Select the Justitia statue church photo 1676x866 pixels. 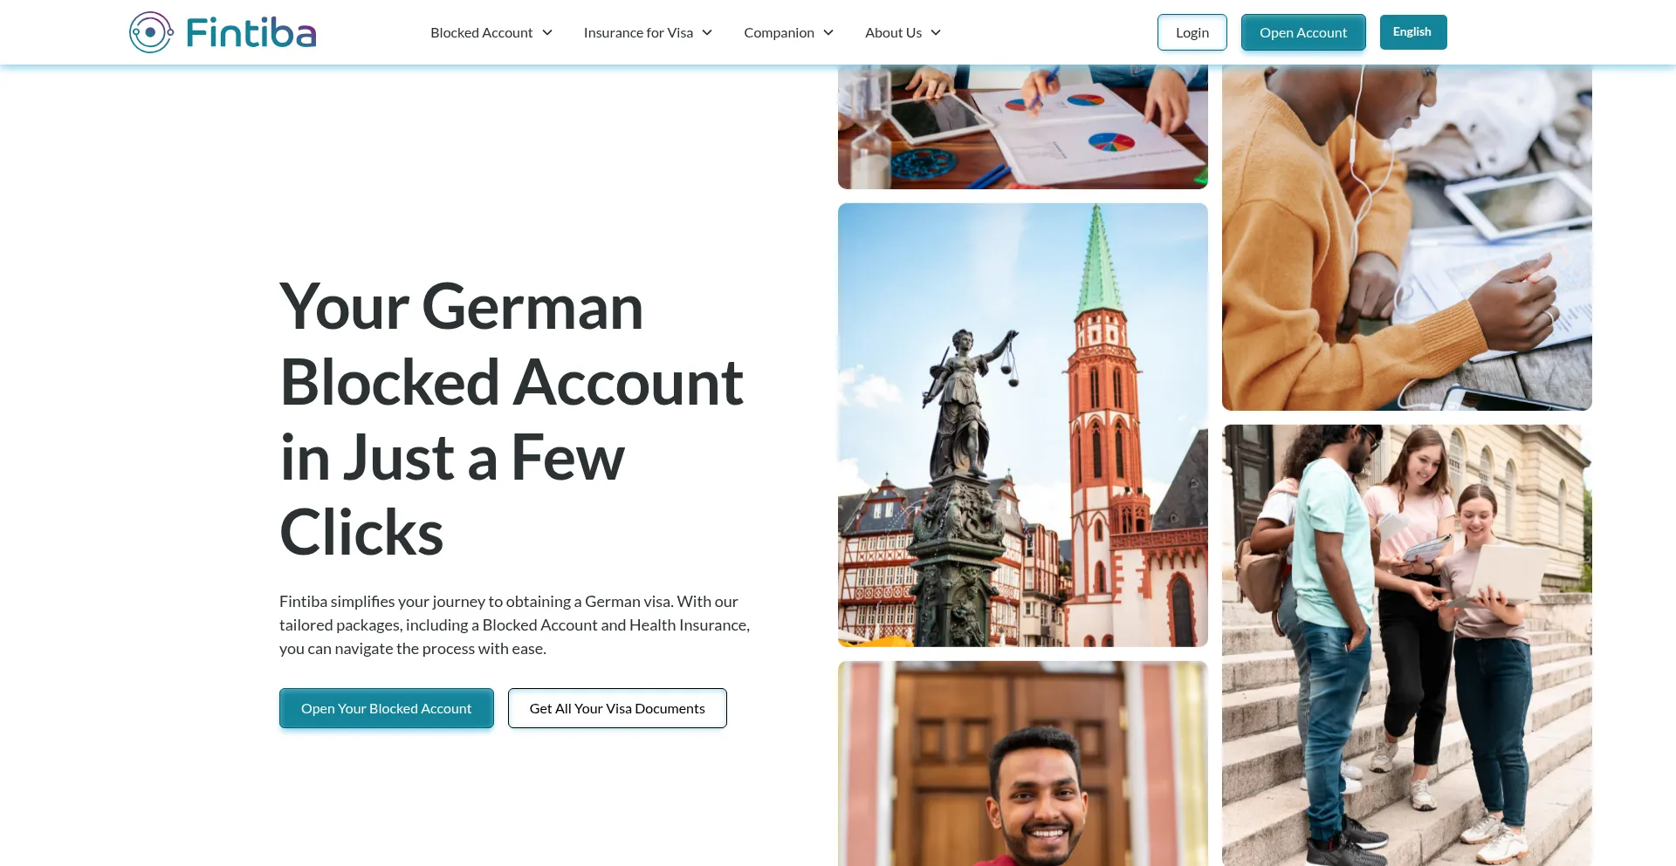point(1023,425)
